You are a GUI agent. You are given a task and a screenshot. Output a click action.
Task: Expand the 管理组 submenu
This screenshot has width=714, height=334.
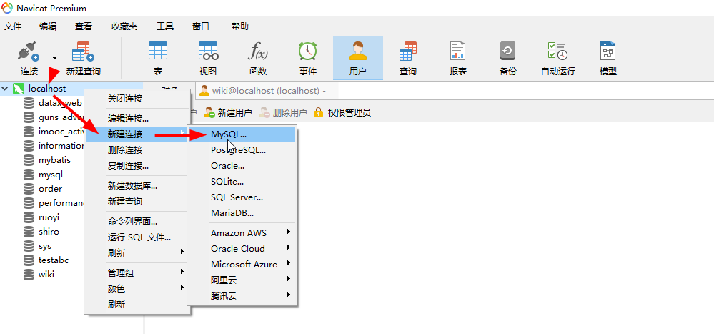pyautogui.click(x=137, y=273)
